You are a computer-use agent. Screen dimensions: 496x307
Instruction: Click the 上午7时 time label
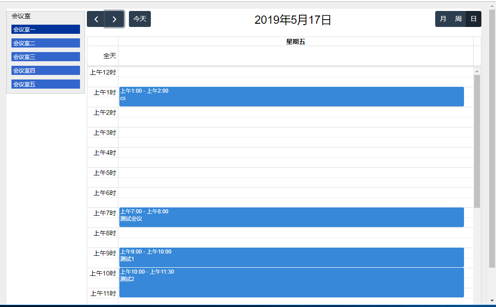tap(104, 213)
